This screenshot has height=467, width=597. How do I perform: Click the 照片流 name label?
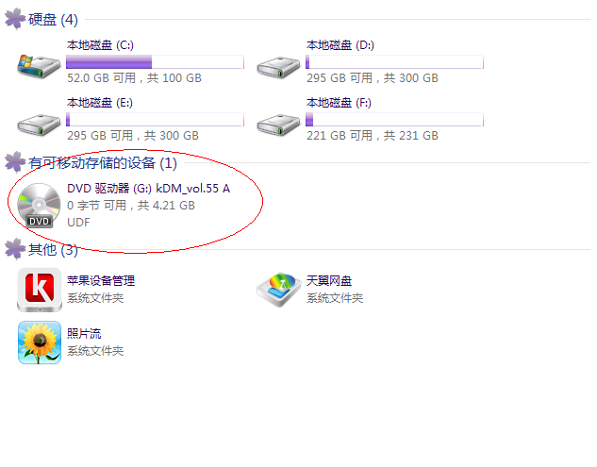pos(84,334)
